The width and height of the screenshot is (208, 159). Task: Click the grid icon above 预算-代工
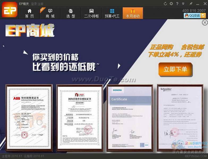pos(112,11)
